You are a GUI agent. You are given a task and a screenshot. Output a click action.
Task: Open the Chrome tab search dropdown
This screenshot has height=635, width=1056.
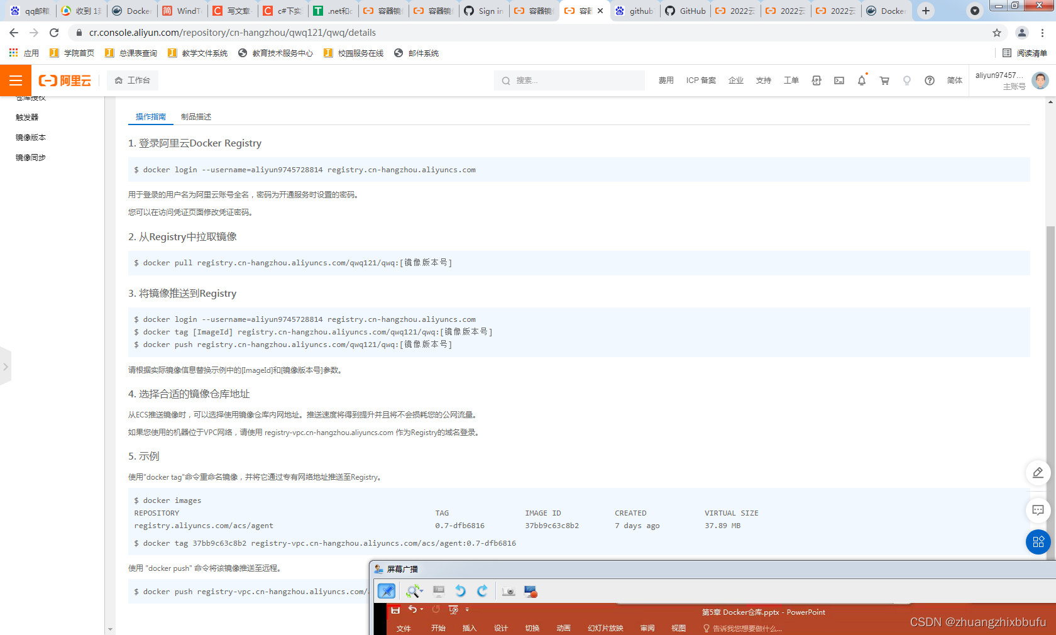[x=974, y=11]
